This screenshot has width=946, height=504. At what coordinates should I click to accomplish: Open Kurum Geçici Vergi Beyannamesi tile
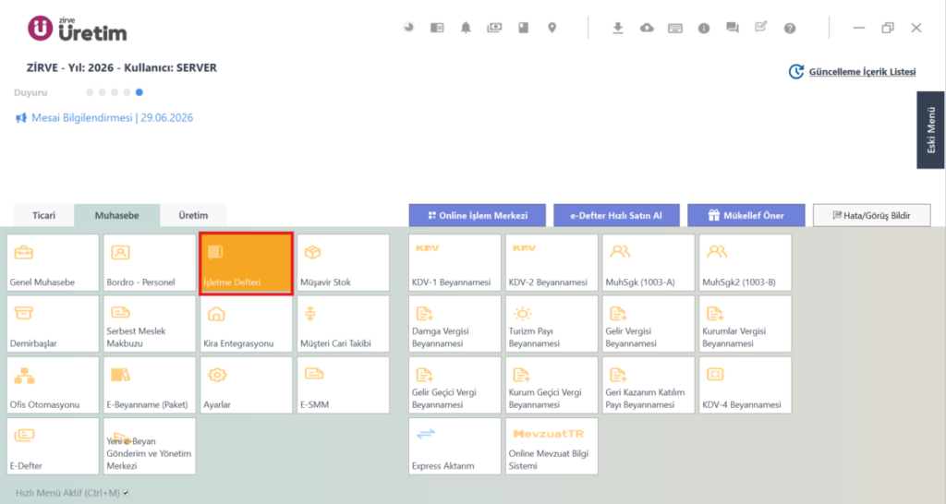point(552,385)
